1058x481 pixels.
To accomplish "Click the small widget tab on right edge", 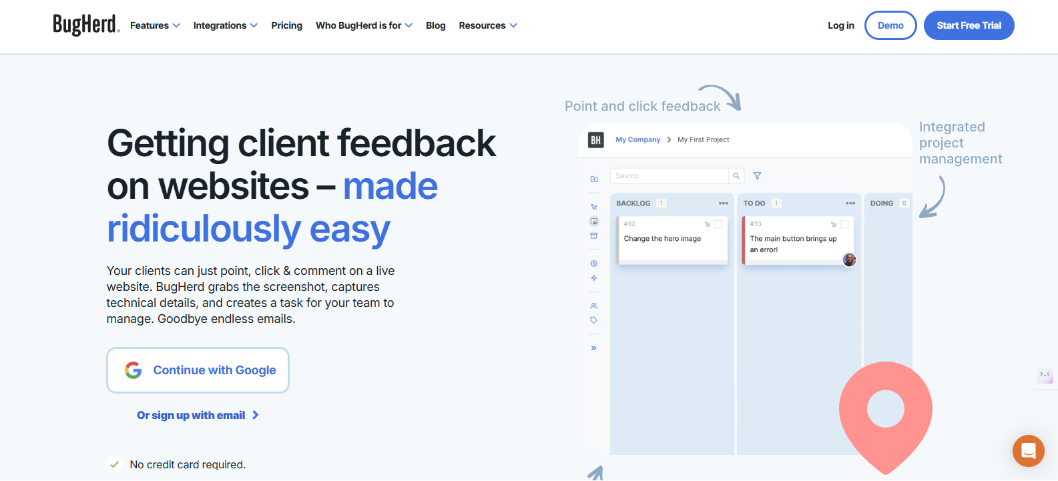I will (x=1045, y=375).
